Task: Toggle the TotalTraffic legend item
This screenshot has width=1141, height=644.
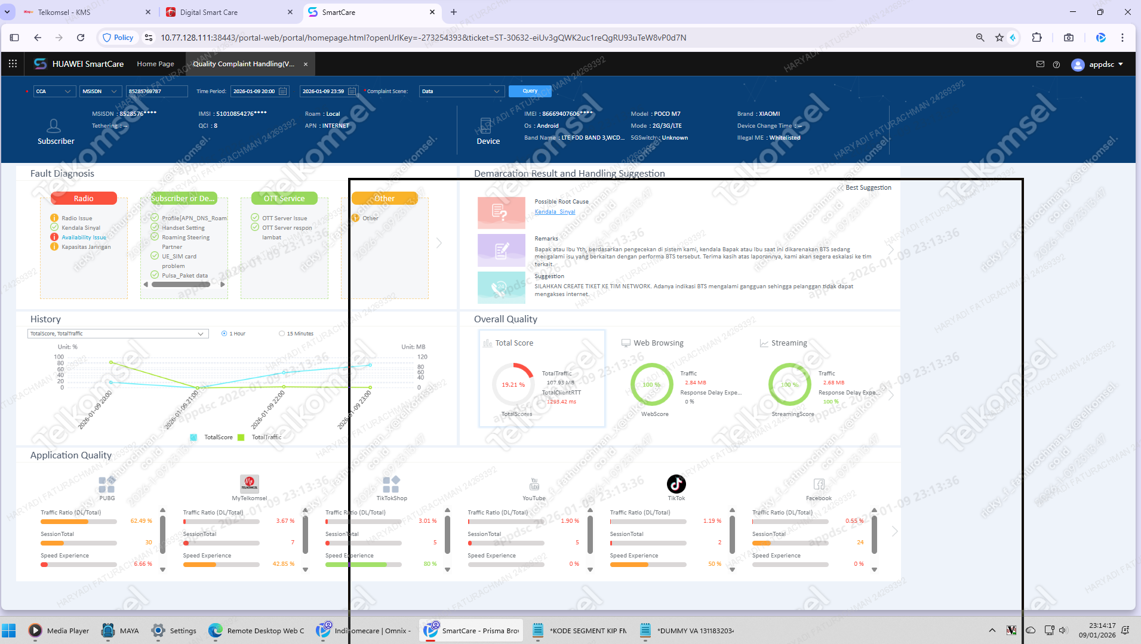Action: tap(260, 437)
